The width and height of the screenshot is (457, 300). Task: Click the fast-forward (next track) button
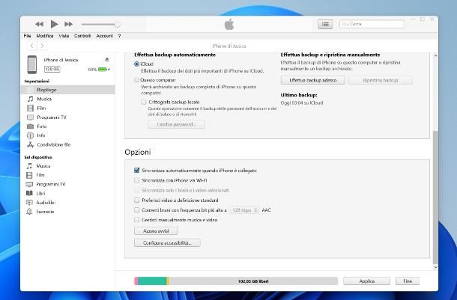point(68,24)
